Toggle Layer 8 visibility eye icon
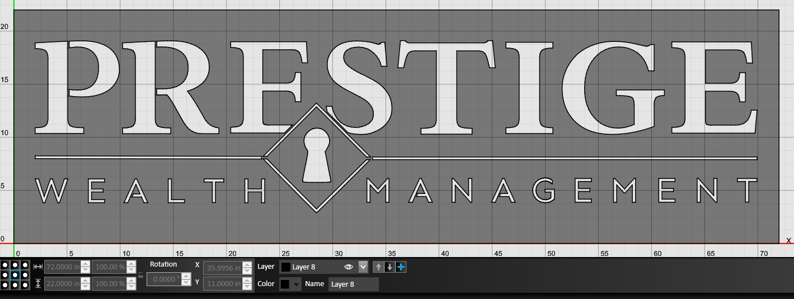This screenshot has height=299, width=794. click(x=349, y=267)
